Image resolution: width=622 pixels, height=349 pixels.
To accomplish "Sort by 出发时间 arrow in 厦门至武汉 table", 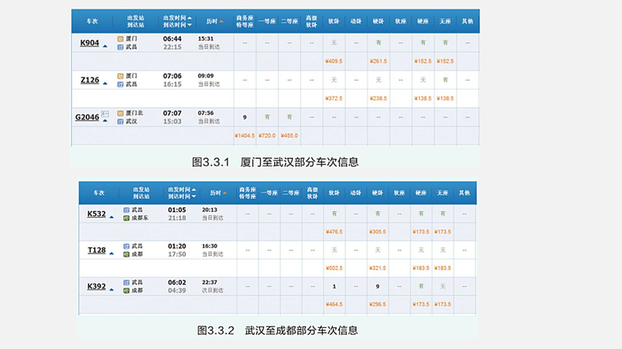I will coord(190,18).
